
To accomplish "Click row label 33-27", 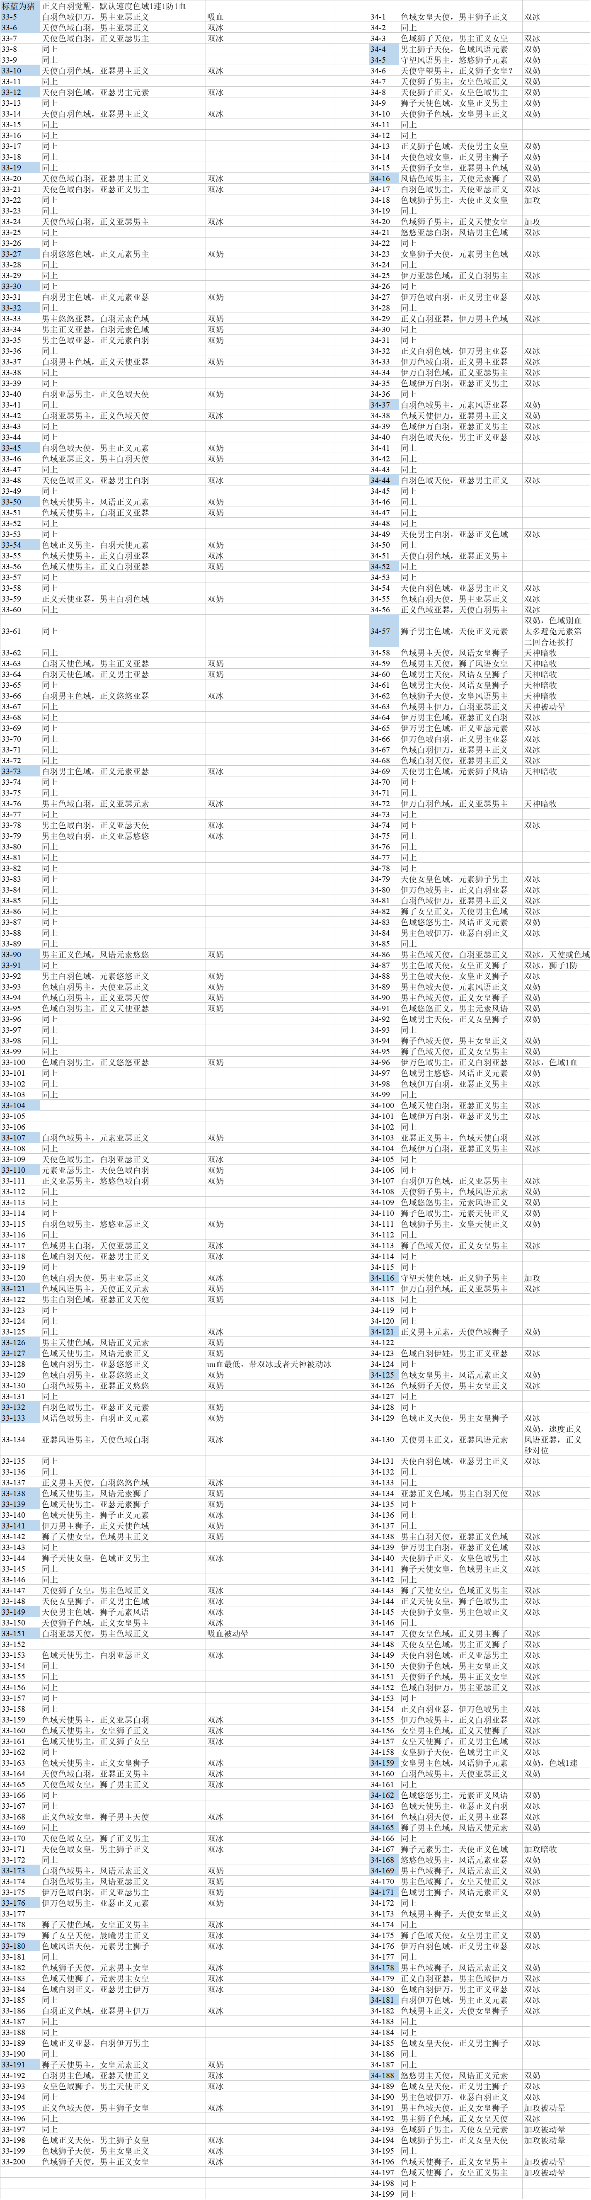I will coord(19,254).
